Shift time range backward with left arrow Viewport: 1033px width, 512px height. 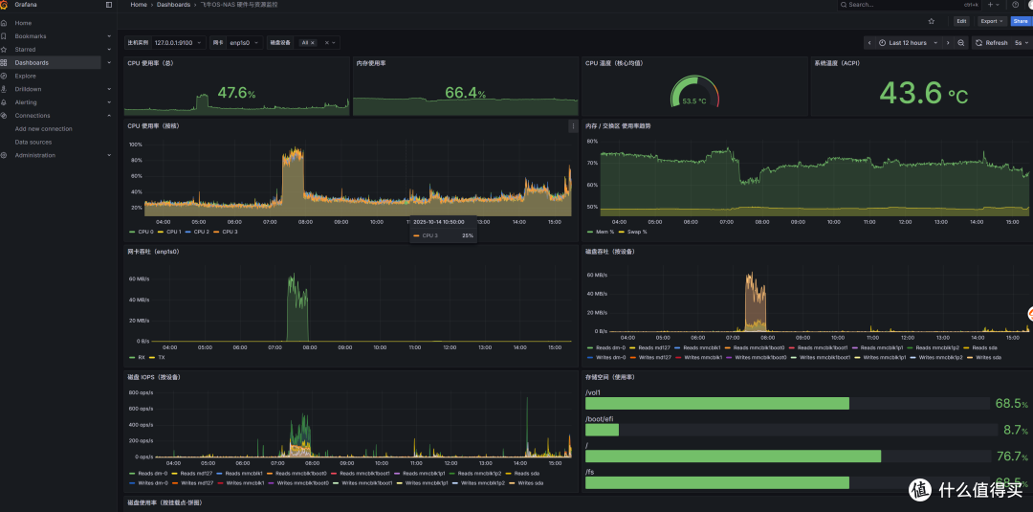pos(868,43)
